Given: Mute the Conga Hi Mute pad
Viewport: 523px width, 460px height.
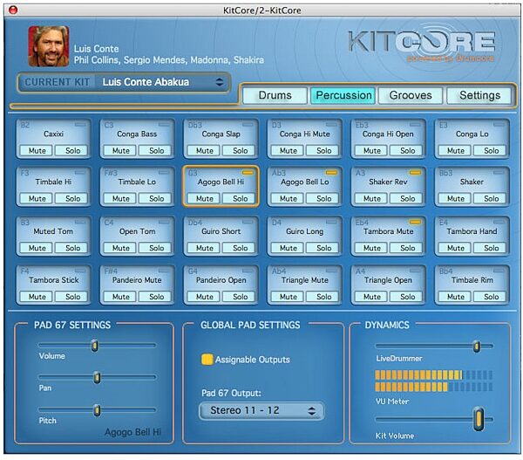Looking at the screenshot, I should 288,151.
